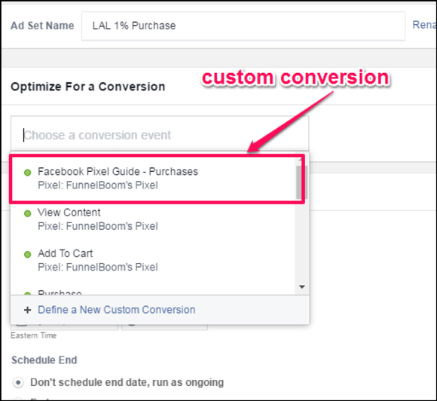Click the Ad Set Name input field
The width and height of the screenshot is (437, 401).
pyautogui.click(x=243, y=26)
